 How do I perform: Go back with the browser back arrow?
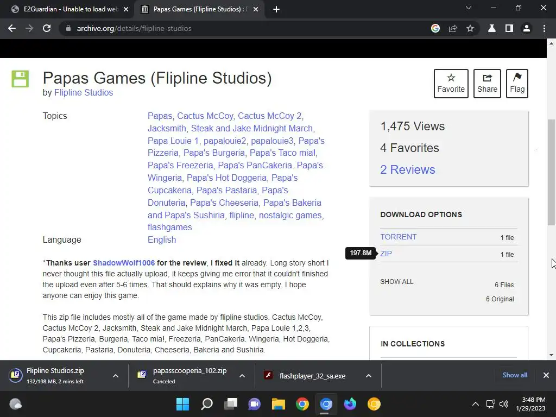(12, 28)
